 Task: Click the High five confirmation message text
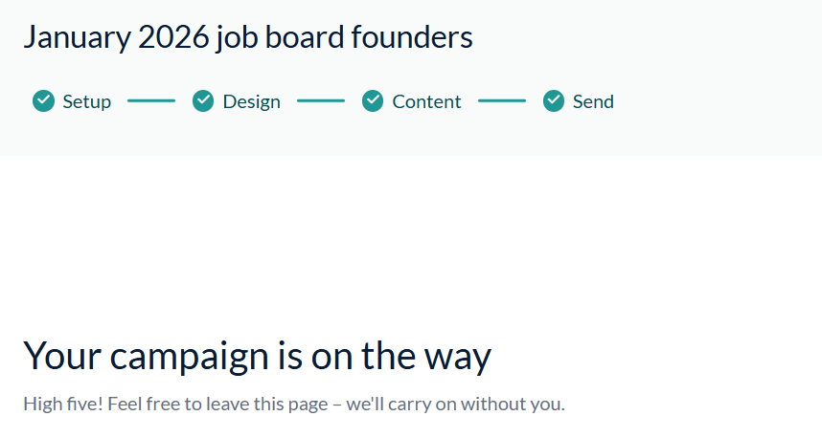click(x=294, y=404)
